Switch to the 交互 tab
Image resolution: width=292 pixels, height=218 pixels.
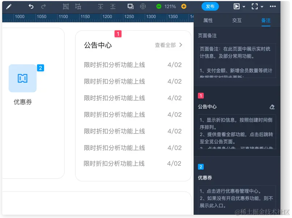pos(237,21)
